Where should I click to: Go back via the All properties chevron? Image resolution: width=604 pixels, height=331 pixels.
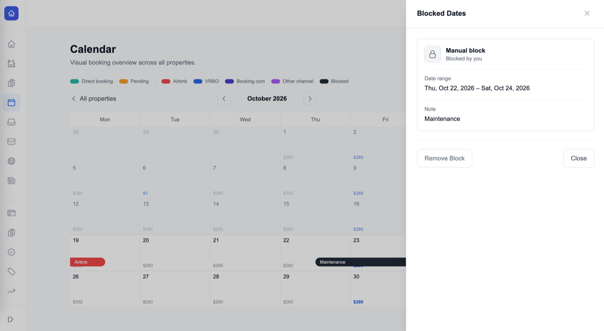73,99
